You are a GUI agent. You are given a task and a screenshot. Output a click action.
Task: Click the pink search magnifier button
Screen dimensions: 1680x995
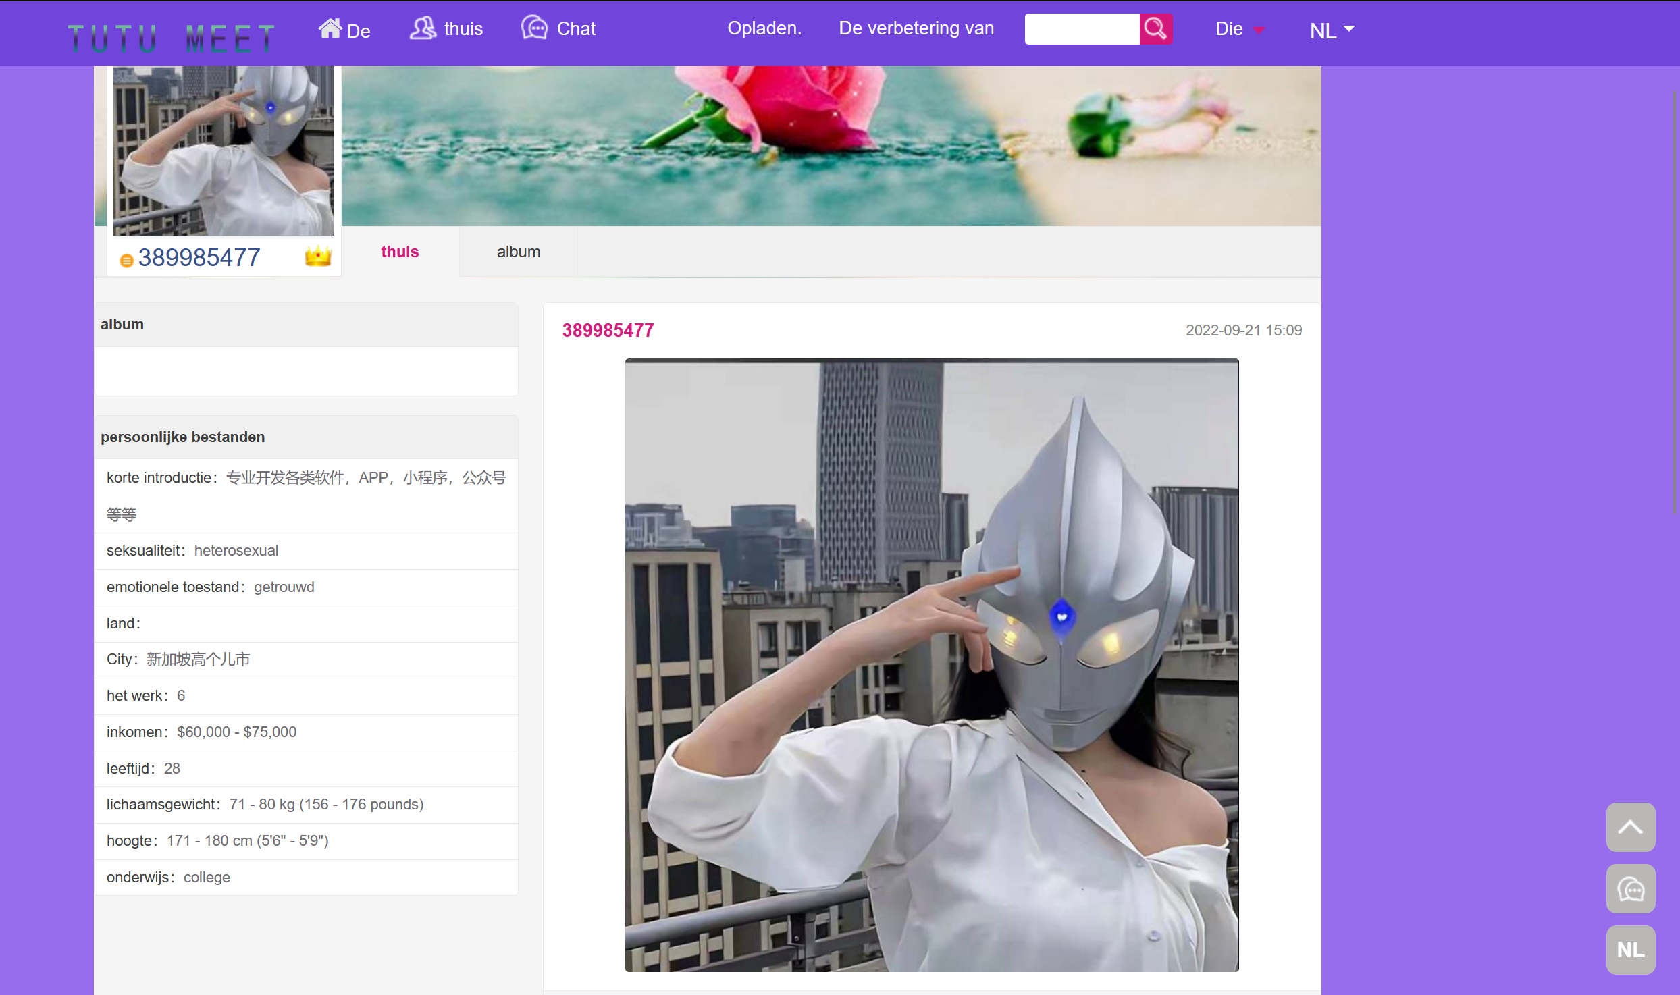[x=1155, y=29]
